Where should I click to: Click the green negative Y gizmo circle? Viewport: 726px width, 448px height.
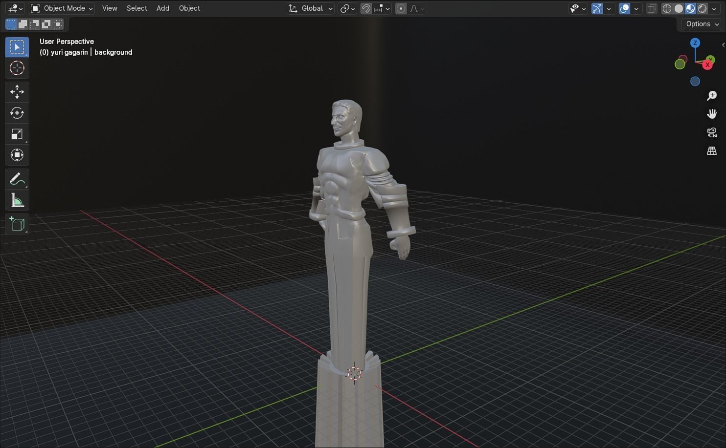680,64
